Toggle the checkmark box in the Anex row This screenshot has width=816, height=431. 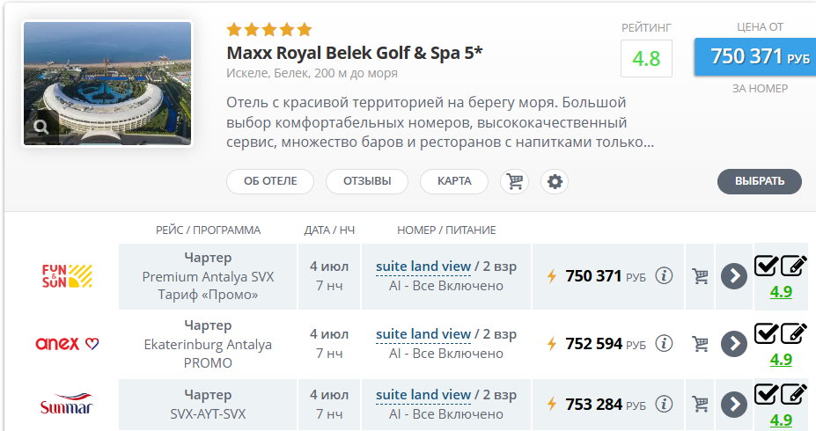click(766, 332)
